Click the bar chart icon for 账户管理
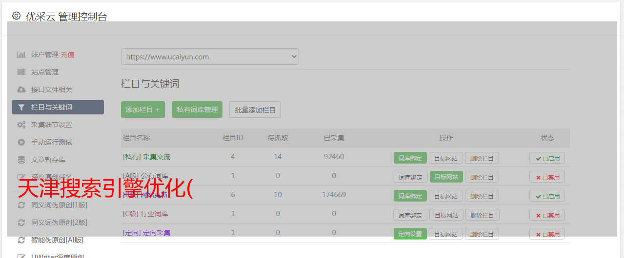 [21, 55]
